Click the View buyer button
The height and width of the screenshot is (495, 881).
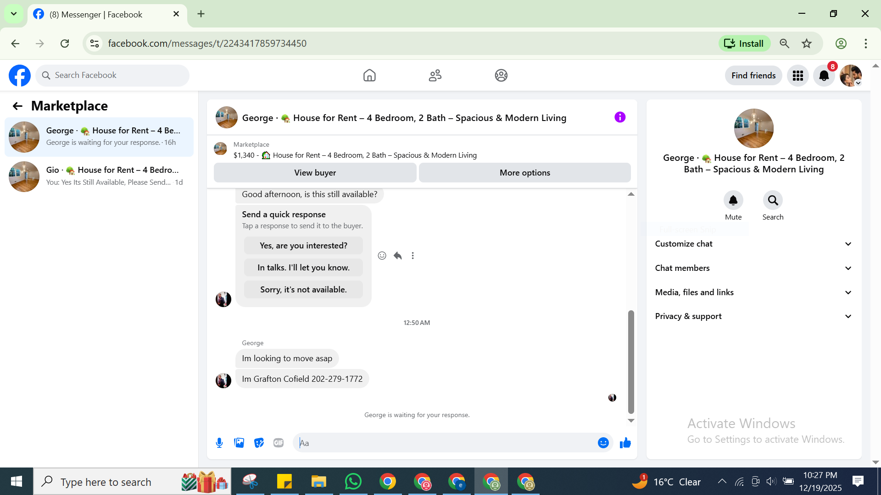(315, 173)
